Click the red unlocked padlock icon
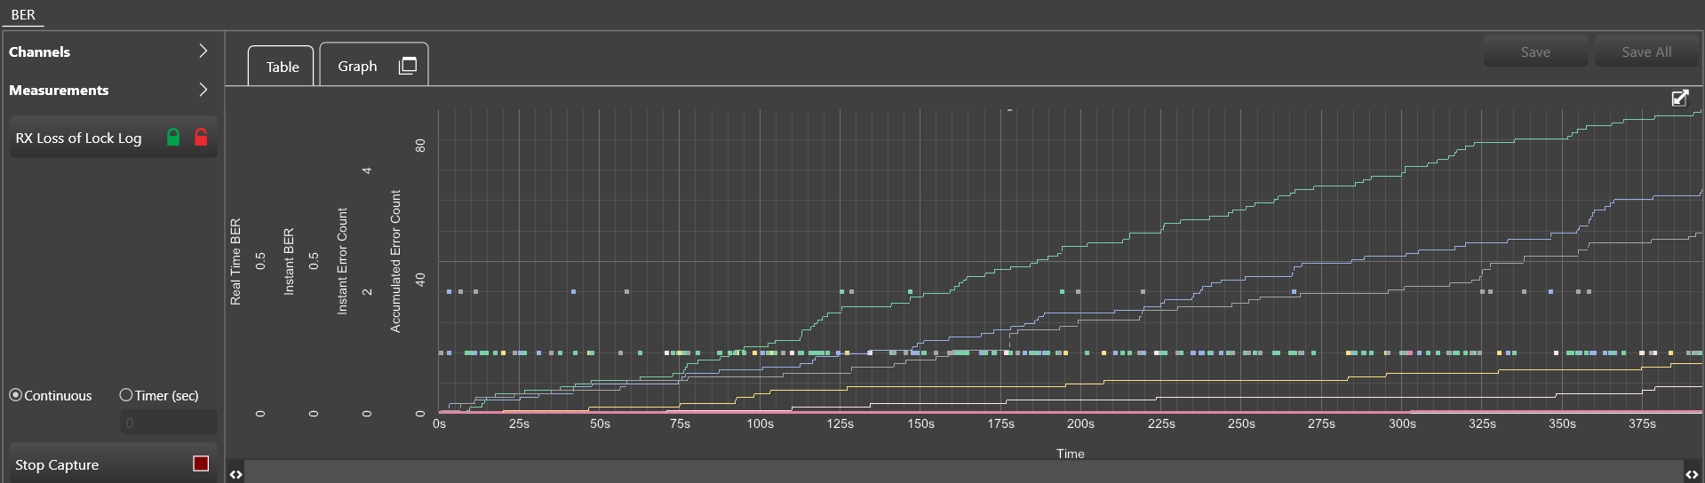The height and width of the screenshot is (483, 1705). click(x=201, y=137)
